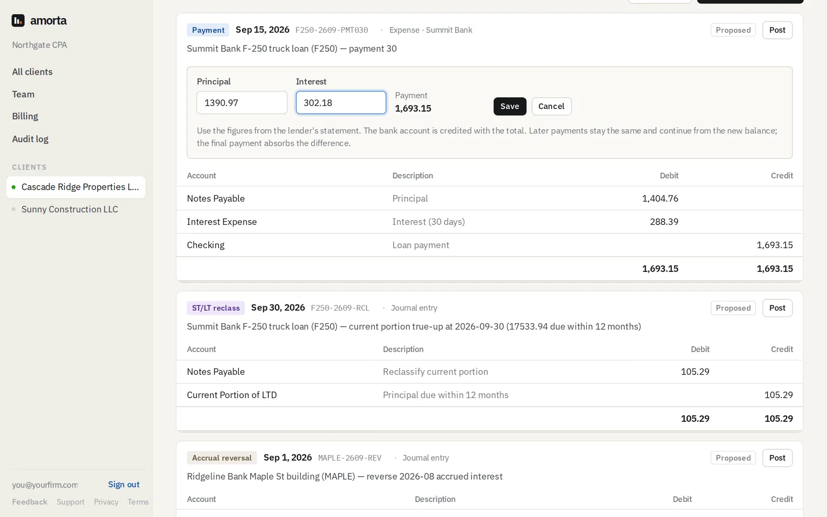Open the Support link
This screenshot has width=827, height=517.
(70, 502)
